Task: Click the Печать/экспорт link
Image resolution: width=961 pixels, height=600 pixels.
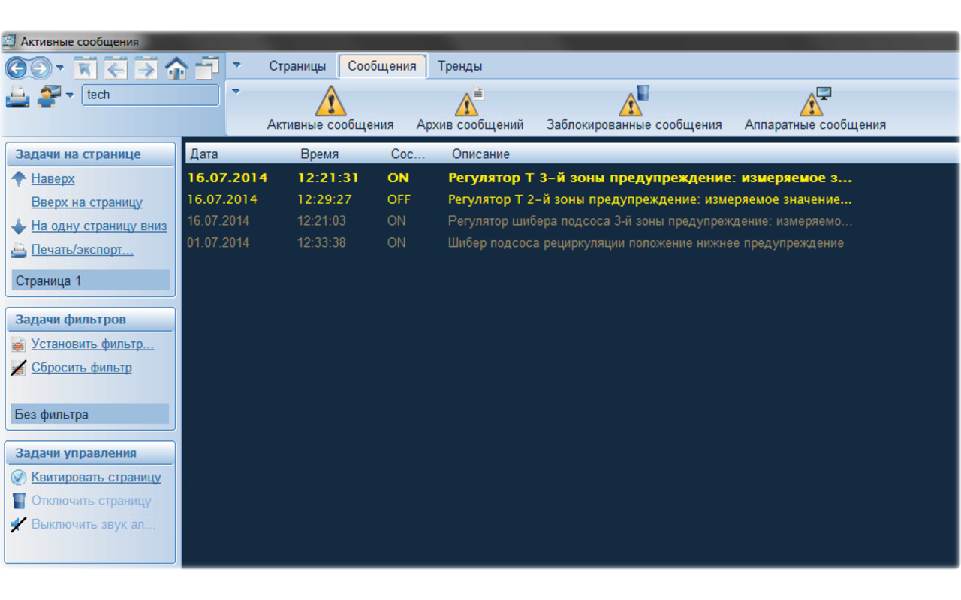Action: click(82, 250)
